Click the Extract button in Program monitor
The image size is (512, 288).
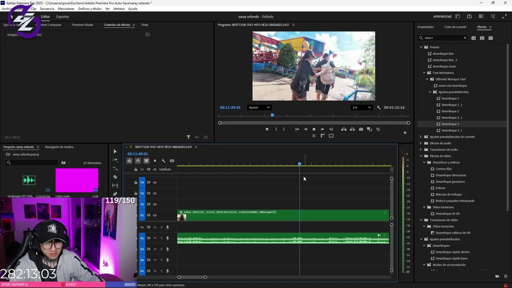352,129
